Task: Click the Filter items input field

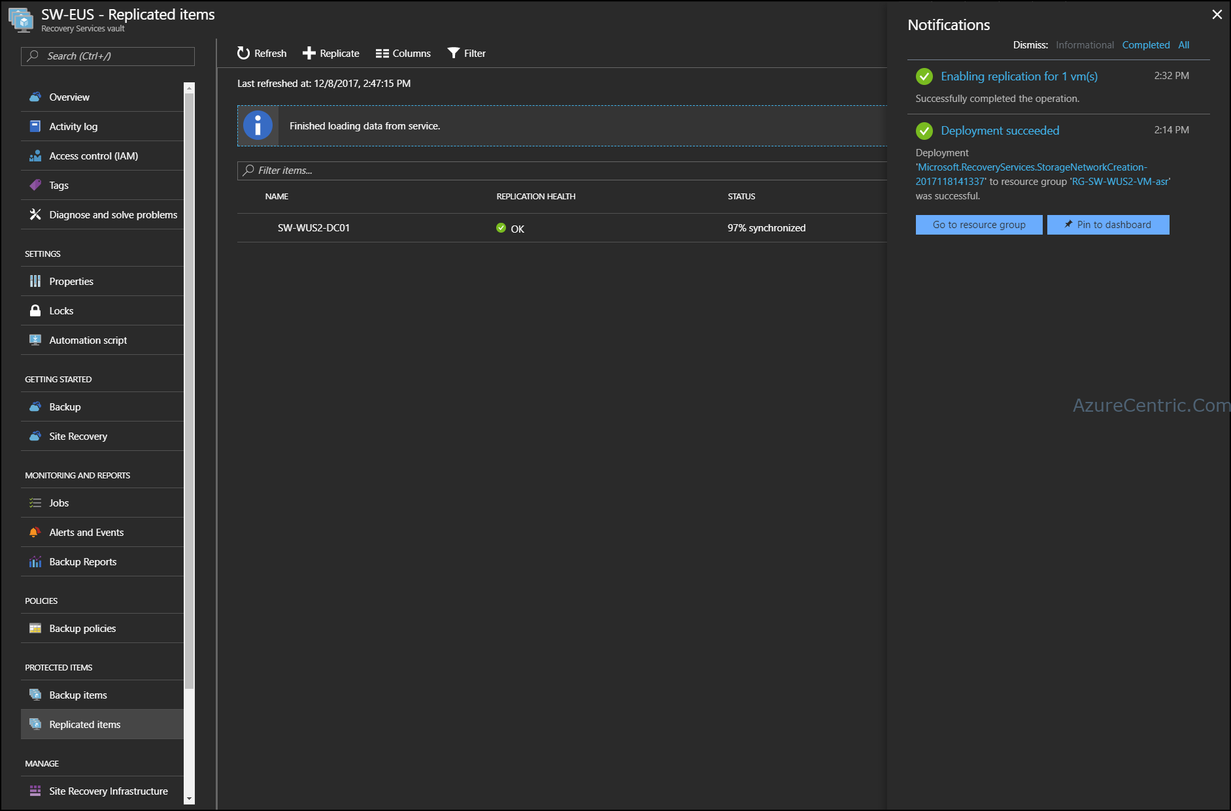Action: 562,171
